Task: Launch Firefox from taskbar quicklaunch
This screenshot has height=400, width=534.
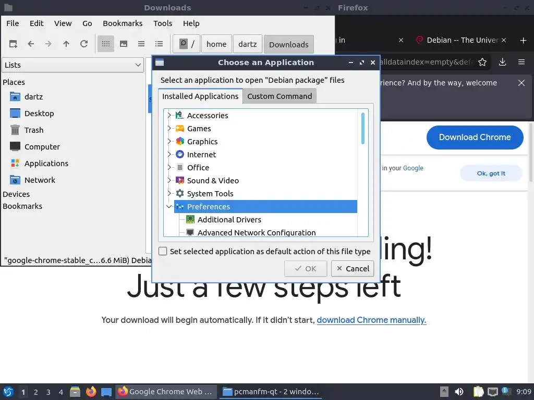Action: 91,392
